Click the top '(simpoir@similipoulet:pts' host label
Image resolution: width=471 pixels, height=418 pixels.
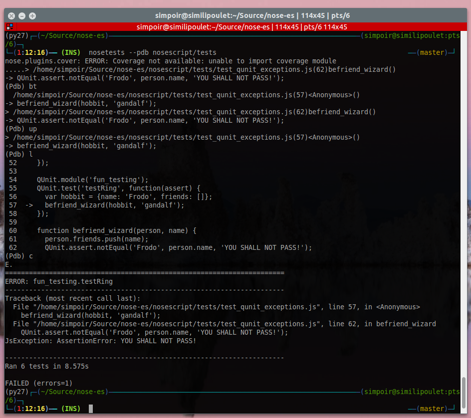click(410, 36)
